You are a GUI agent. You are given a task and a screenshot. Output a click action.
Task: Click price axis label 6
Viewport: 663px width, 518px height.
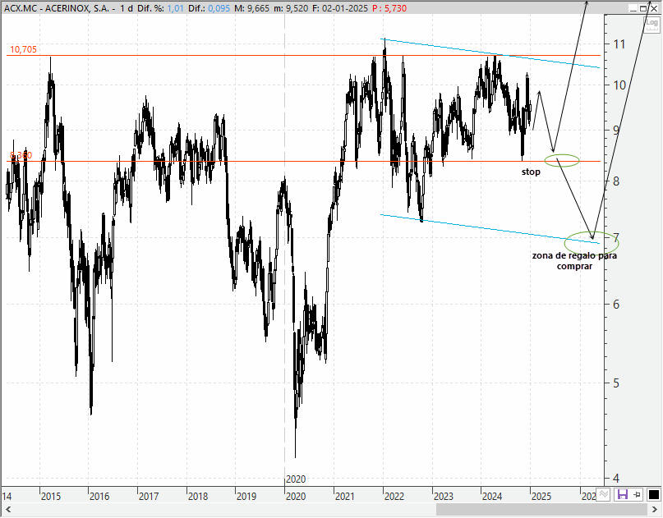(616, 305)
